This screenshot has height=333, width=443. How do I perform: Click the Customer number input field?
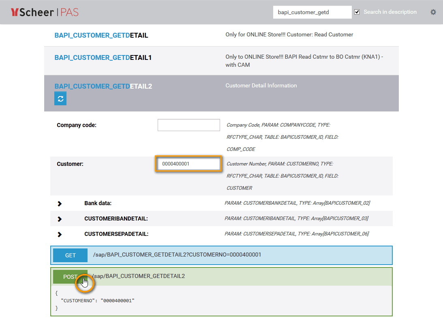(x=188, y=164)
